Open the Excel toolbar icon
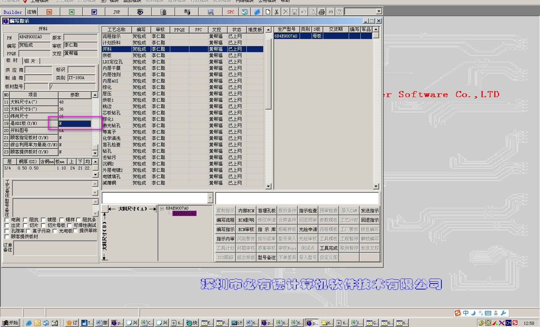The height and width of the screenshot is (327, 540). point(72,12)
